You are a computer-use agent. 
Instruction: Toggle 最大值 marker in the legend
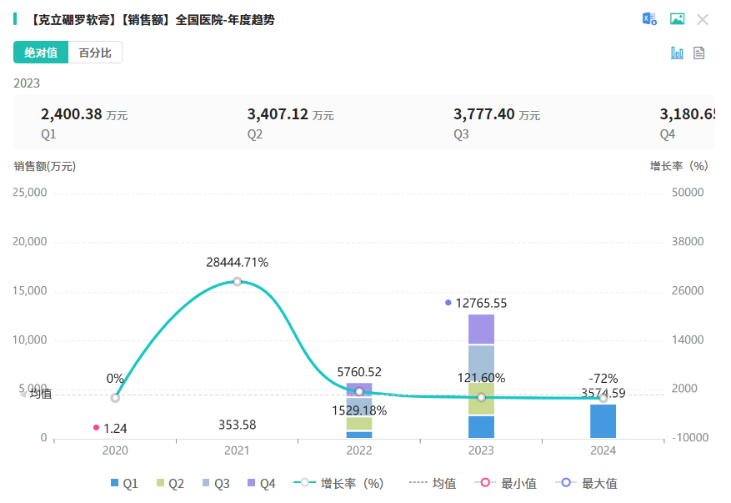point(587,484)
